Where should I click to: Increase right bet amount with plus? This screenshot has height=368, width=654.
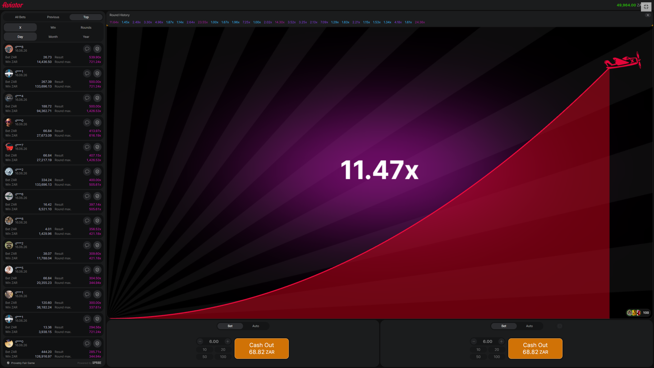501,341
